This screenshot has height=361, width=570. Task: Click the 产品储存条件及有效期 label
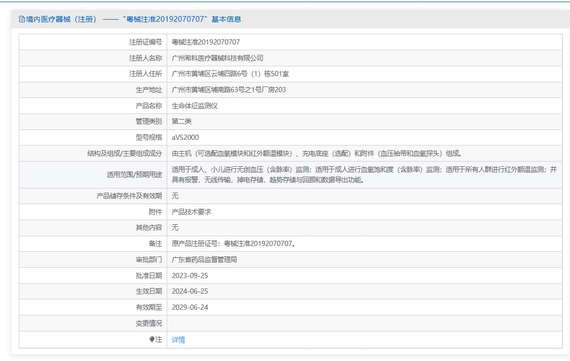click(x=129, y=196)
